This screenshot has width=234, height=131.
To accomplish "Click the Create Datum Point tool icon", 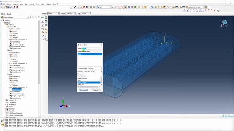I will click(43, 36).
